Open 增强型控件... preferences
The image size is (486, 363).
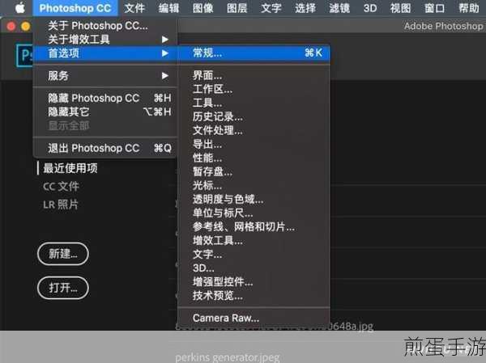254,282
